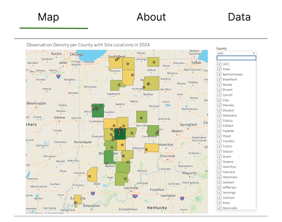282x222 pixels.
Task: Deselect the Fayette county checkbox
Action: point(219,131)
